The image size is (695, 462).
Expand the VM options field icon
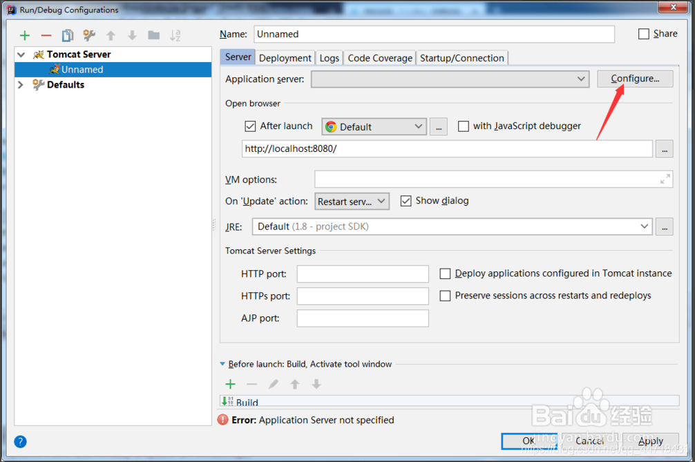click(x=665, y=179)
